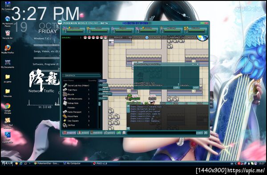Screen dimensions: 267x175
Task: Open the My Network Places desktop icon
Action: (x=8, y=21)
